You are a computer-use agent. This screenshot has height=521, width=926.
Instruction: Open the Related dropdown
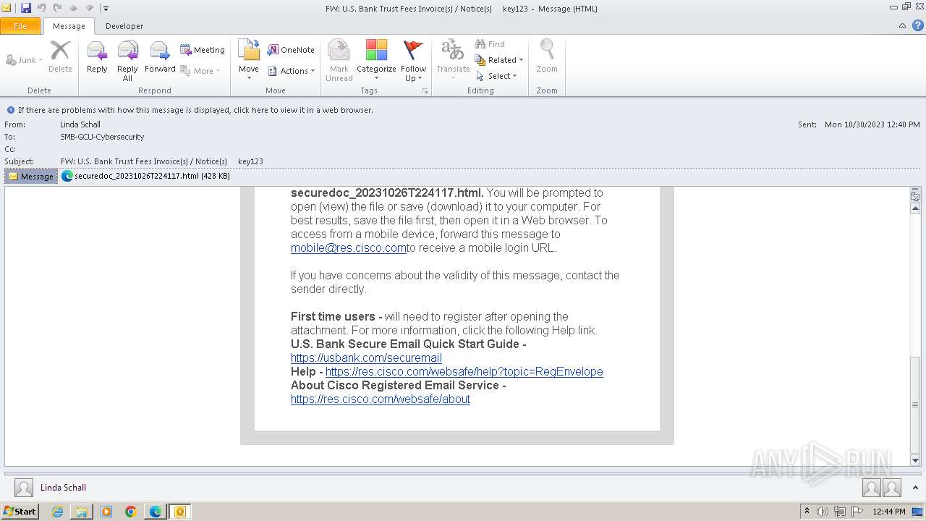(499, 60)
